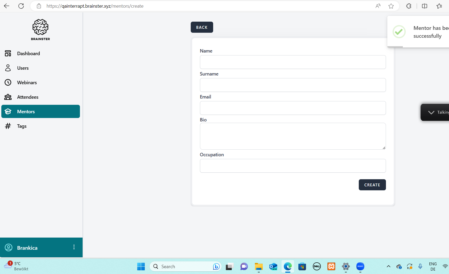Click the Webinars clock icon
449x274 pixels.
click(8, 83)
